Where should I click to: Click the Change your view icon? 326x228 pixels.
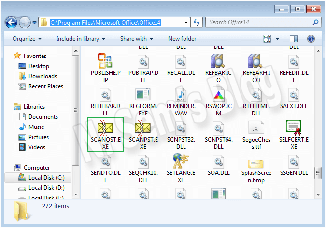[267, 39]
